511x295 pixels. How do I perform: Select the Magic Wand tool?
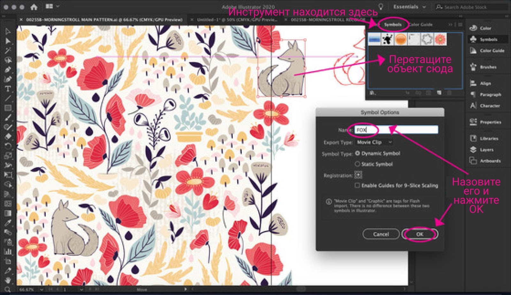[8, 50]
